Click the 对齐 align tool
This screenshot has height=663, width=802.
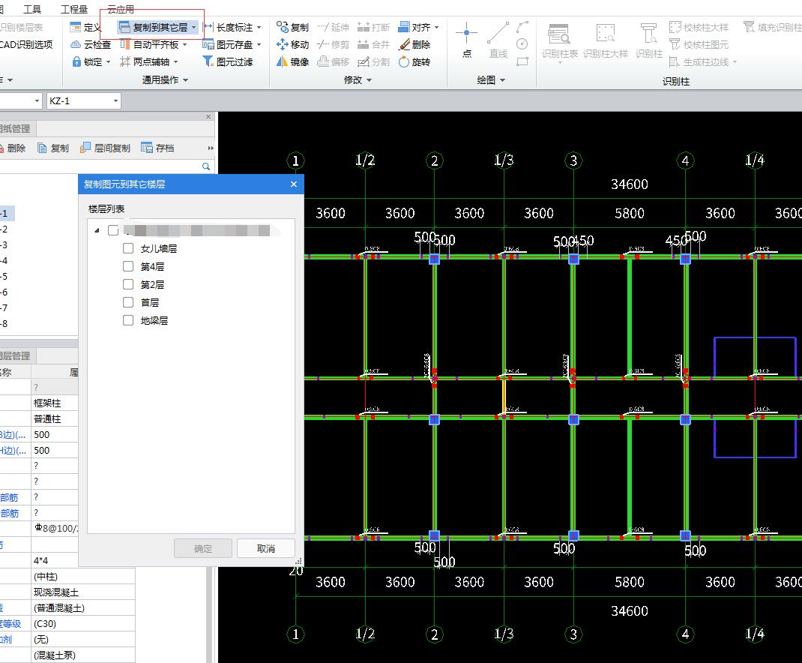tap(415, 27)
